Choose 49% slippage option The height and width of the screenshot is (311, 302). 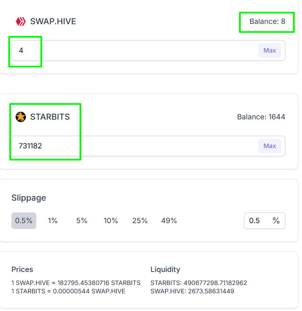tap(169, 221)
